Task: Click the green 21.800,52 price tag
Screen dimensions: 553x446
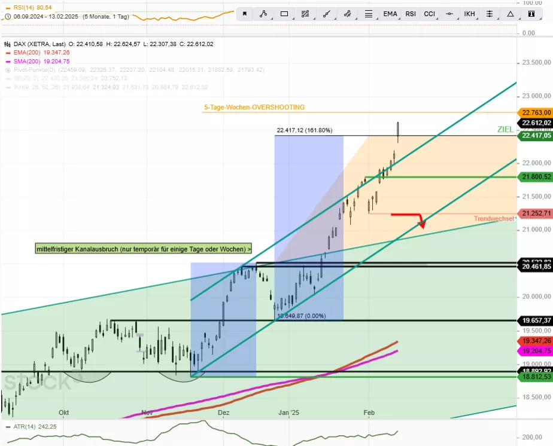Action: click(x=536, y=177)
